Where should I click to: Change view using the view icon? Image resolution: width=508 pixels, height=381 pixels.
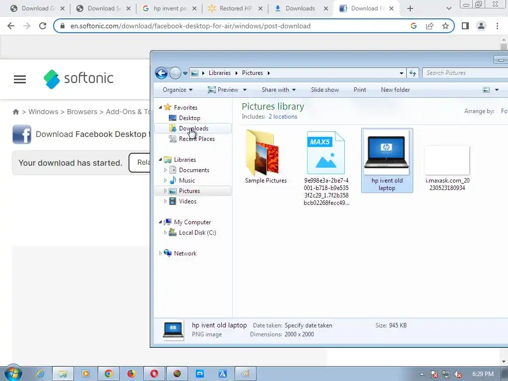click(x=486, y=90)
